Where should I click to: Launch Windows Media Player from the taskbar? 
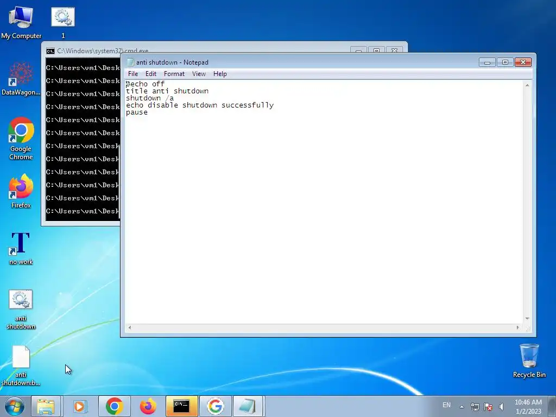coord(80,406)
